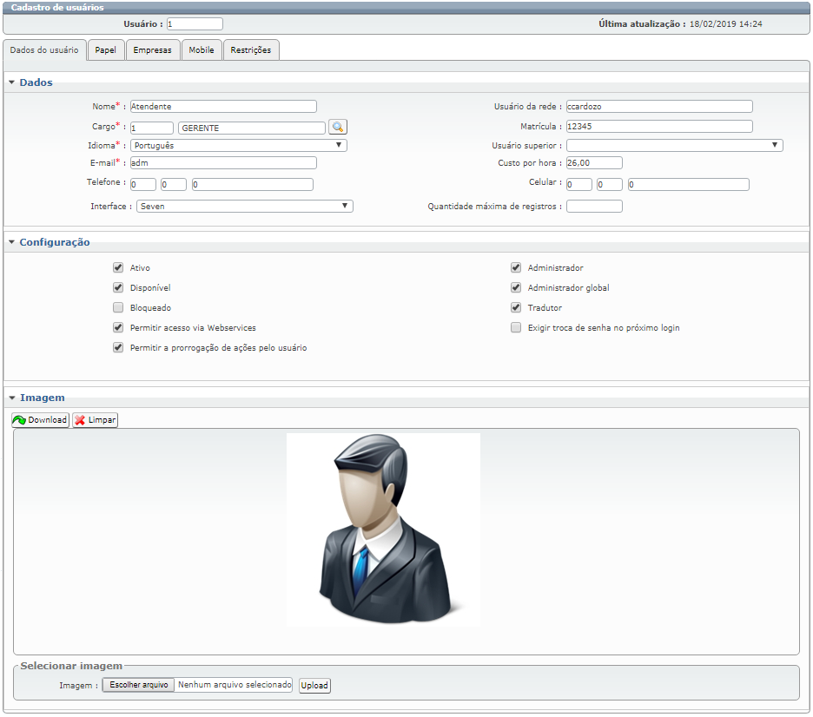The width and height of the screenshot is (813, 717).
Task: Open the Usuário superior dropdown
Action: coord(675,146)
